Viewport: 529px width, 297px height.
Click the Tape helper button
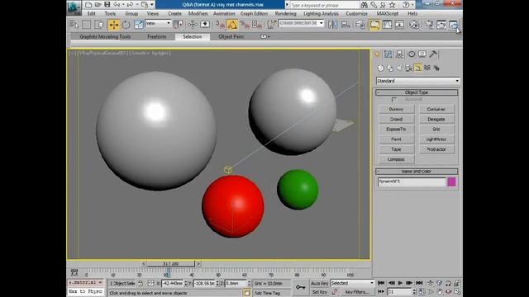coord(396,149)
